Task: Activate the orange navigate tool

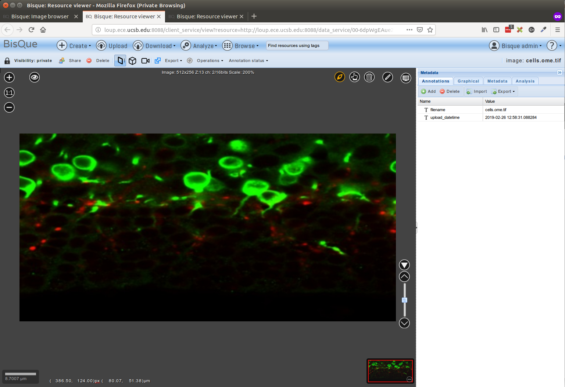Action: [x=340, y=77]
